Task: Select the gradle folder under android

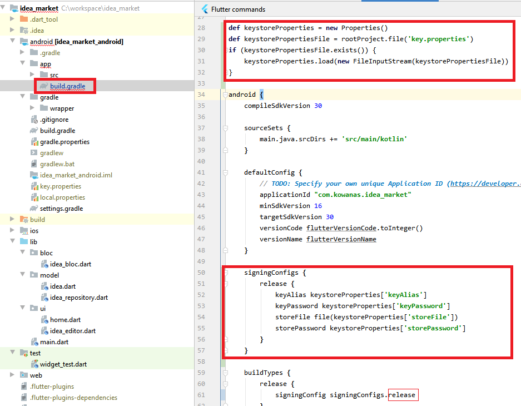Action: pos(49,97)
